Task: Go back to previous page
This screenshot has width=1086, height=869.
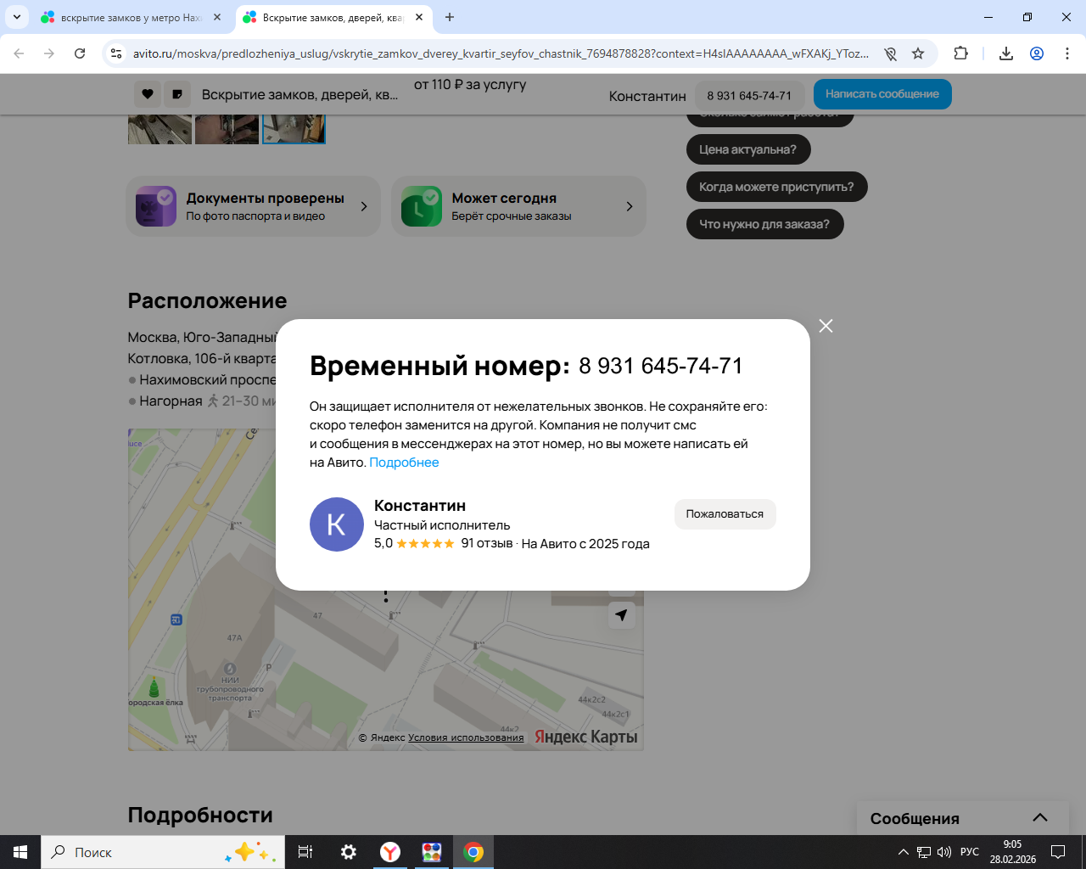Action: pos(19,53)
